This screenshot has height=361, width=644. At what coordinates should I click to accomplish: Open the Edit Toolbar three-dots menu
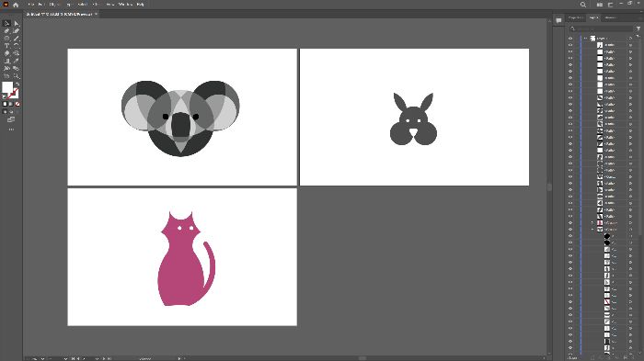coord(11,130)
